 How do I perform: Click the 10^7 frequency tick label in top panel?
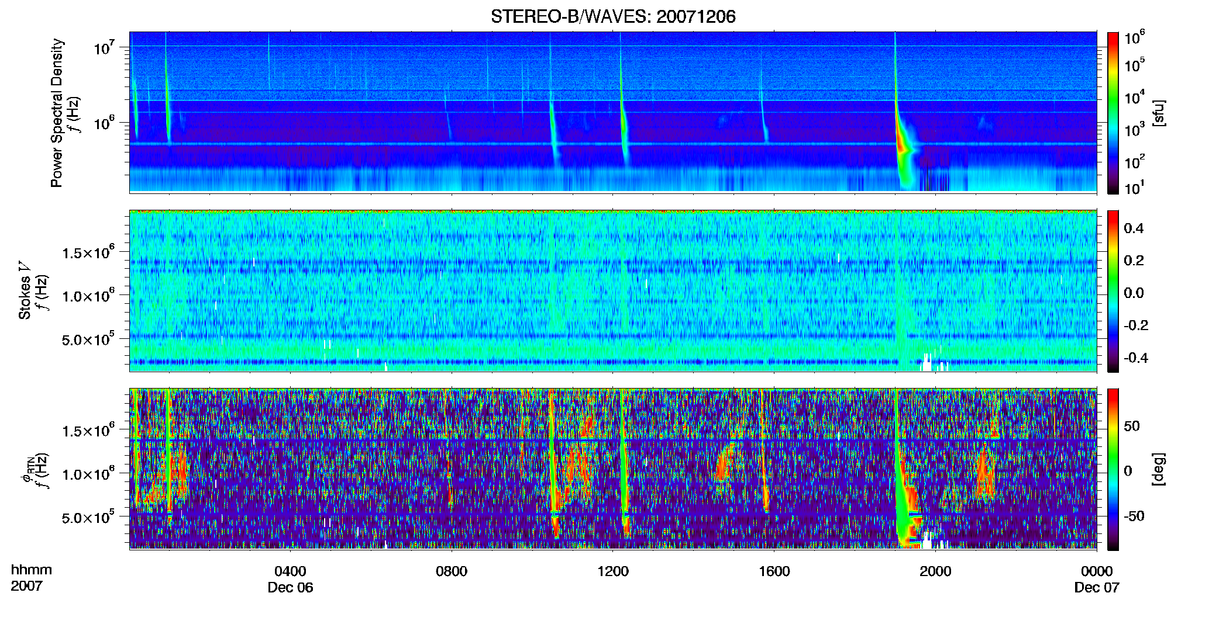tap(104, 48)
